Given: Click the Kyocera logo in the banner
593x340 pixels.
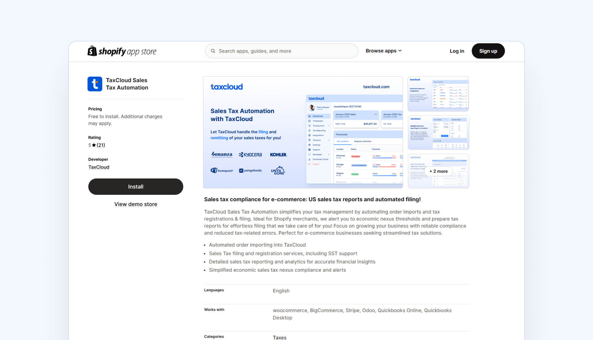Looking at the screenshot, I should click(250, 155).
